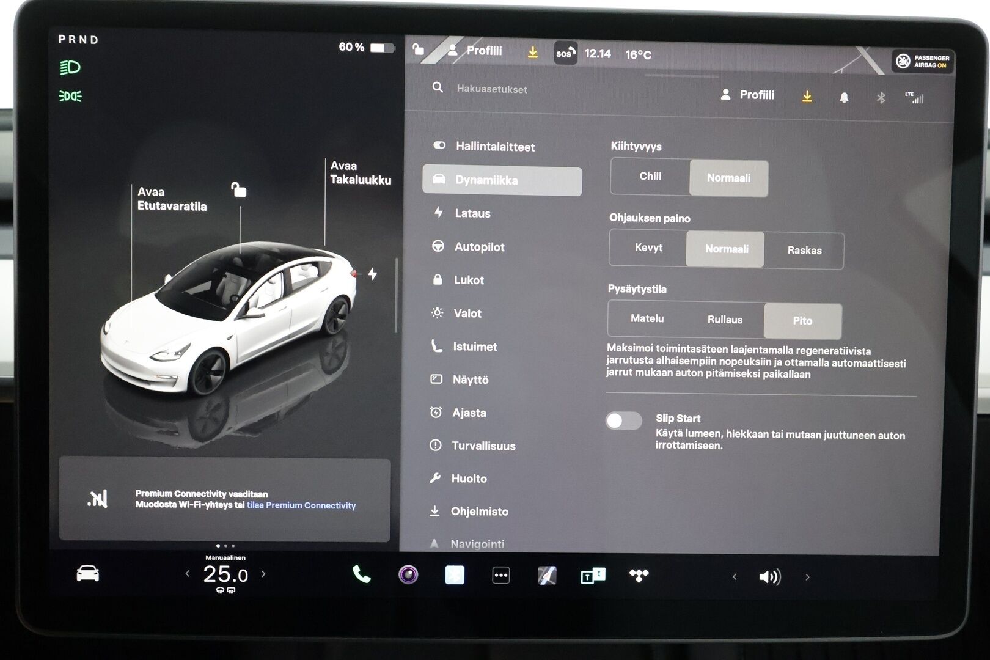The height and width of the screenshot is (660, 990).
Task: Open all apps three-dots menu
Action: [501, 575]
